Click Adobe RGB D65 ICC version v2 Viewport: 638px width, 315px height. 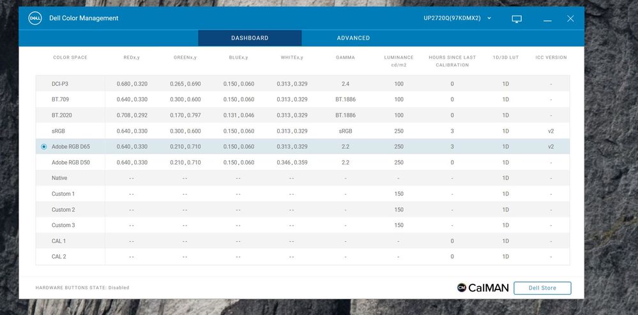[551, 146]
